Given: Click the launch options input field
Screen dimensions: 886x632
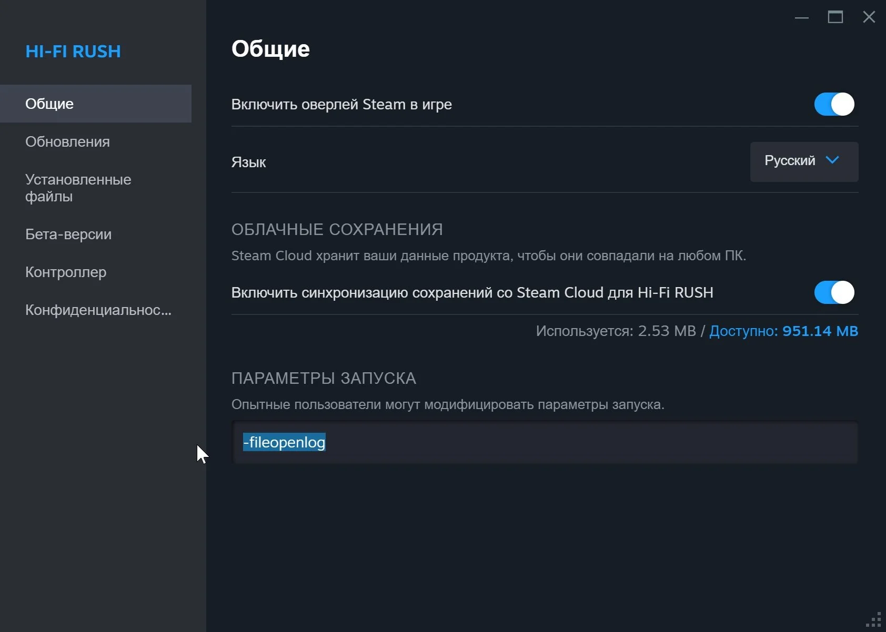Looking at the screenshot, I should (545, 442).
